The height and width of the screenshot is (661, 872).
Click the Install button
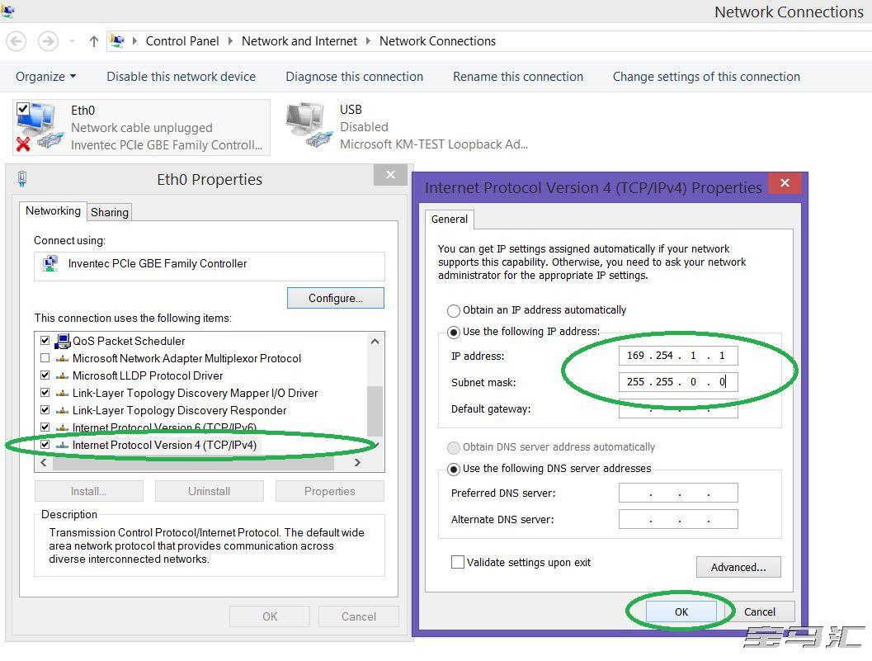[x=88, y=491]
